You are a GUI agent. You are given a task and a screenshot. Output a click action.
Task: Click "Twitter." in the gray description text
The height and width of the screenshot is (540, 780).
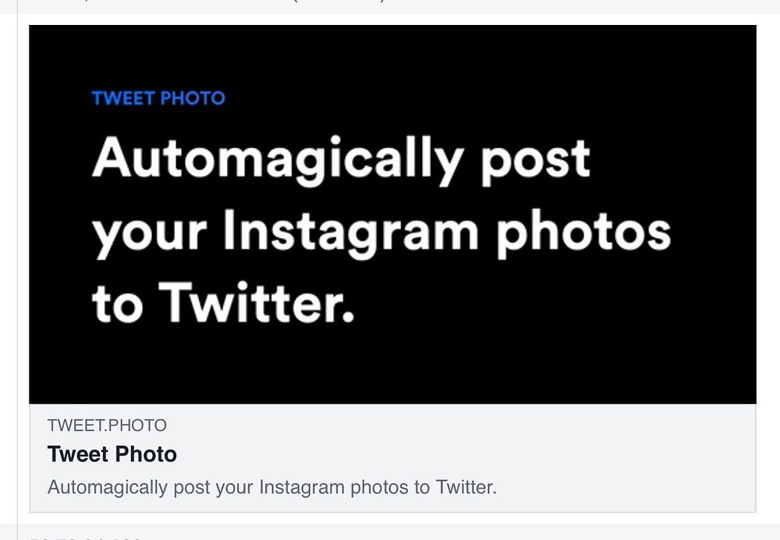[x=466, y=488]
